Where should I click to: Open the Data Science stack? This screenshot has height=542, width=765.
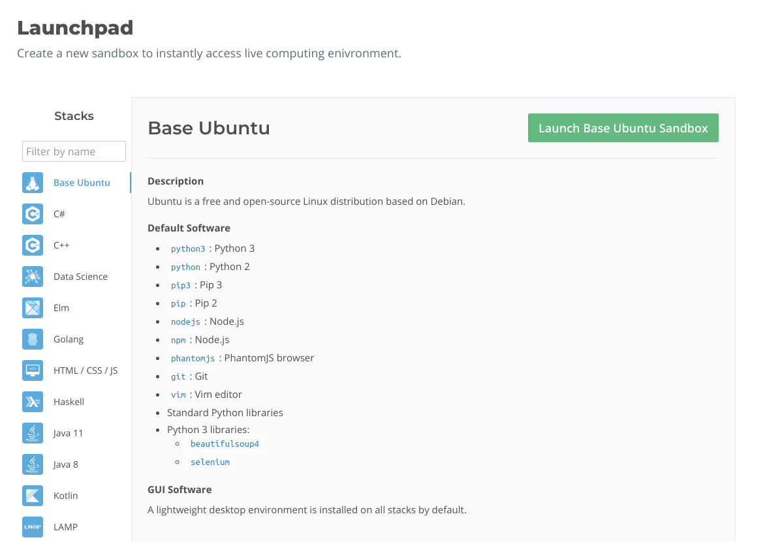[x=80, y=277]
